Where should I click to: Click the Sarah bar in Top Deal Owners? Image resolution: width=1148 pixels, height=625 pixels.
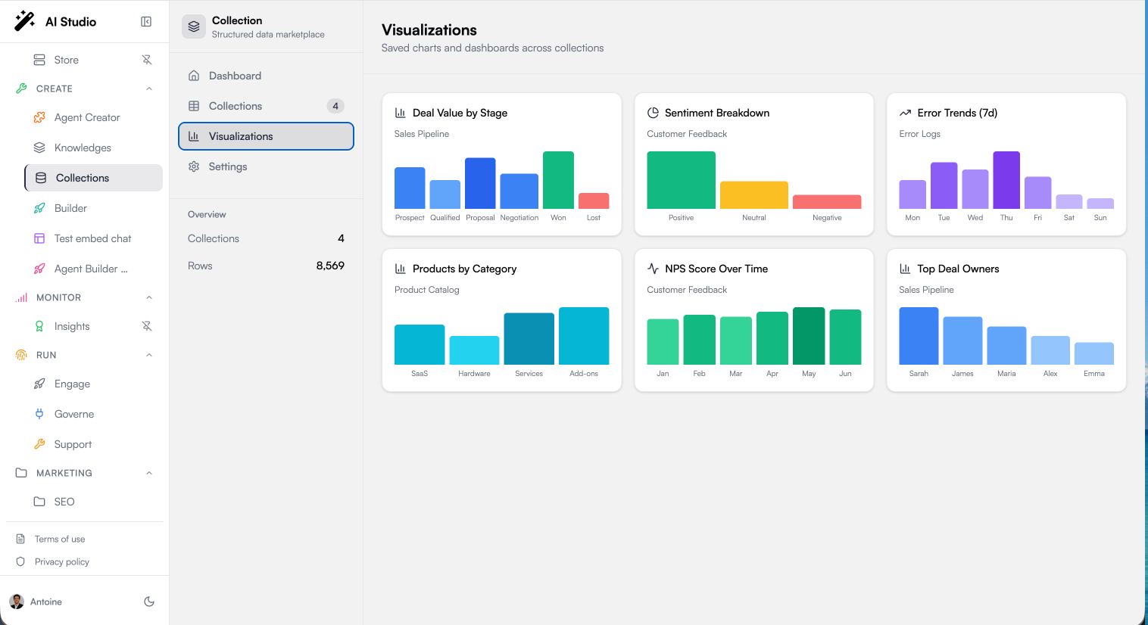tap(919, 336)
